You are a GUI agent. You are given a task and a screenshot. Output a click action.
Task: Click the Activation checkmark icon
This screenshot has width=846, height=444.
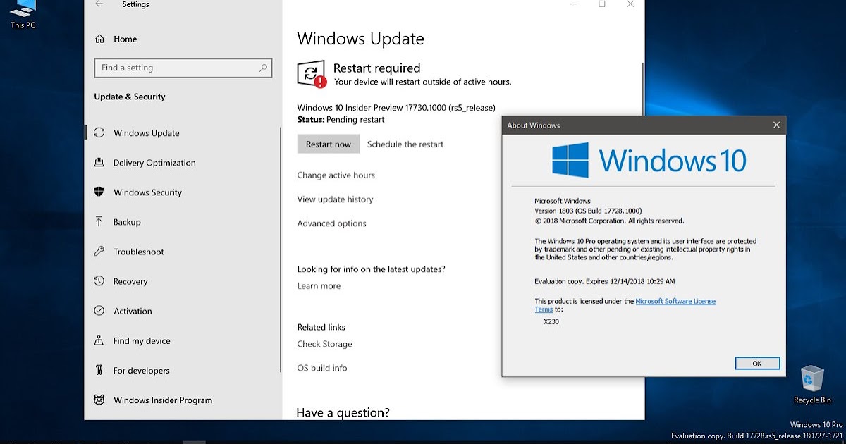tap(100, 311)
